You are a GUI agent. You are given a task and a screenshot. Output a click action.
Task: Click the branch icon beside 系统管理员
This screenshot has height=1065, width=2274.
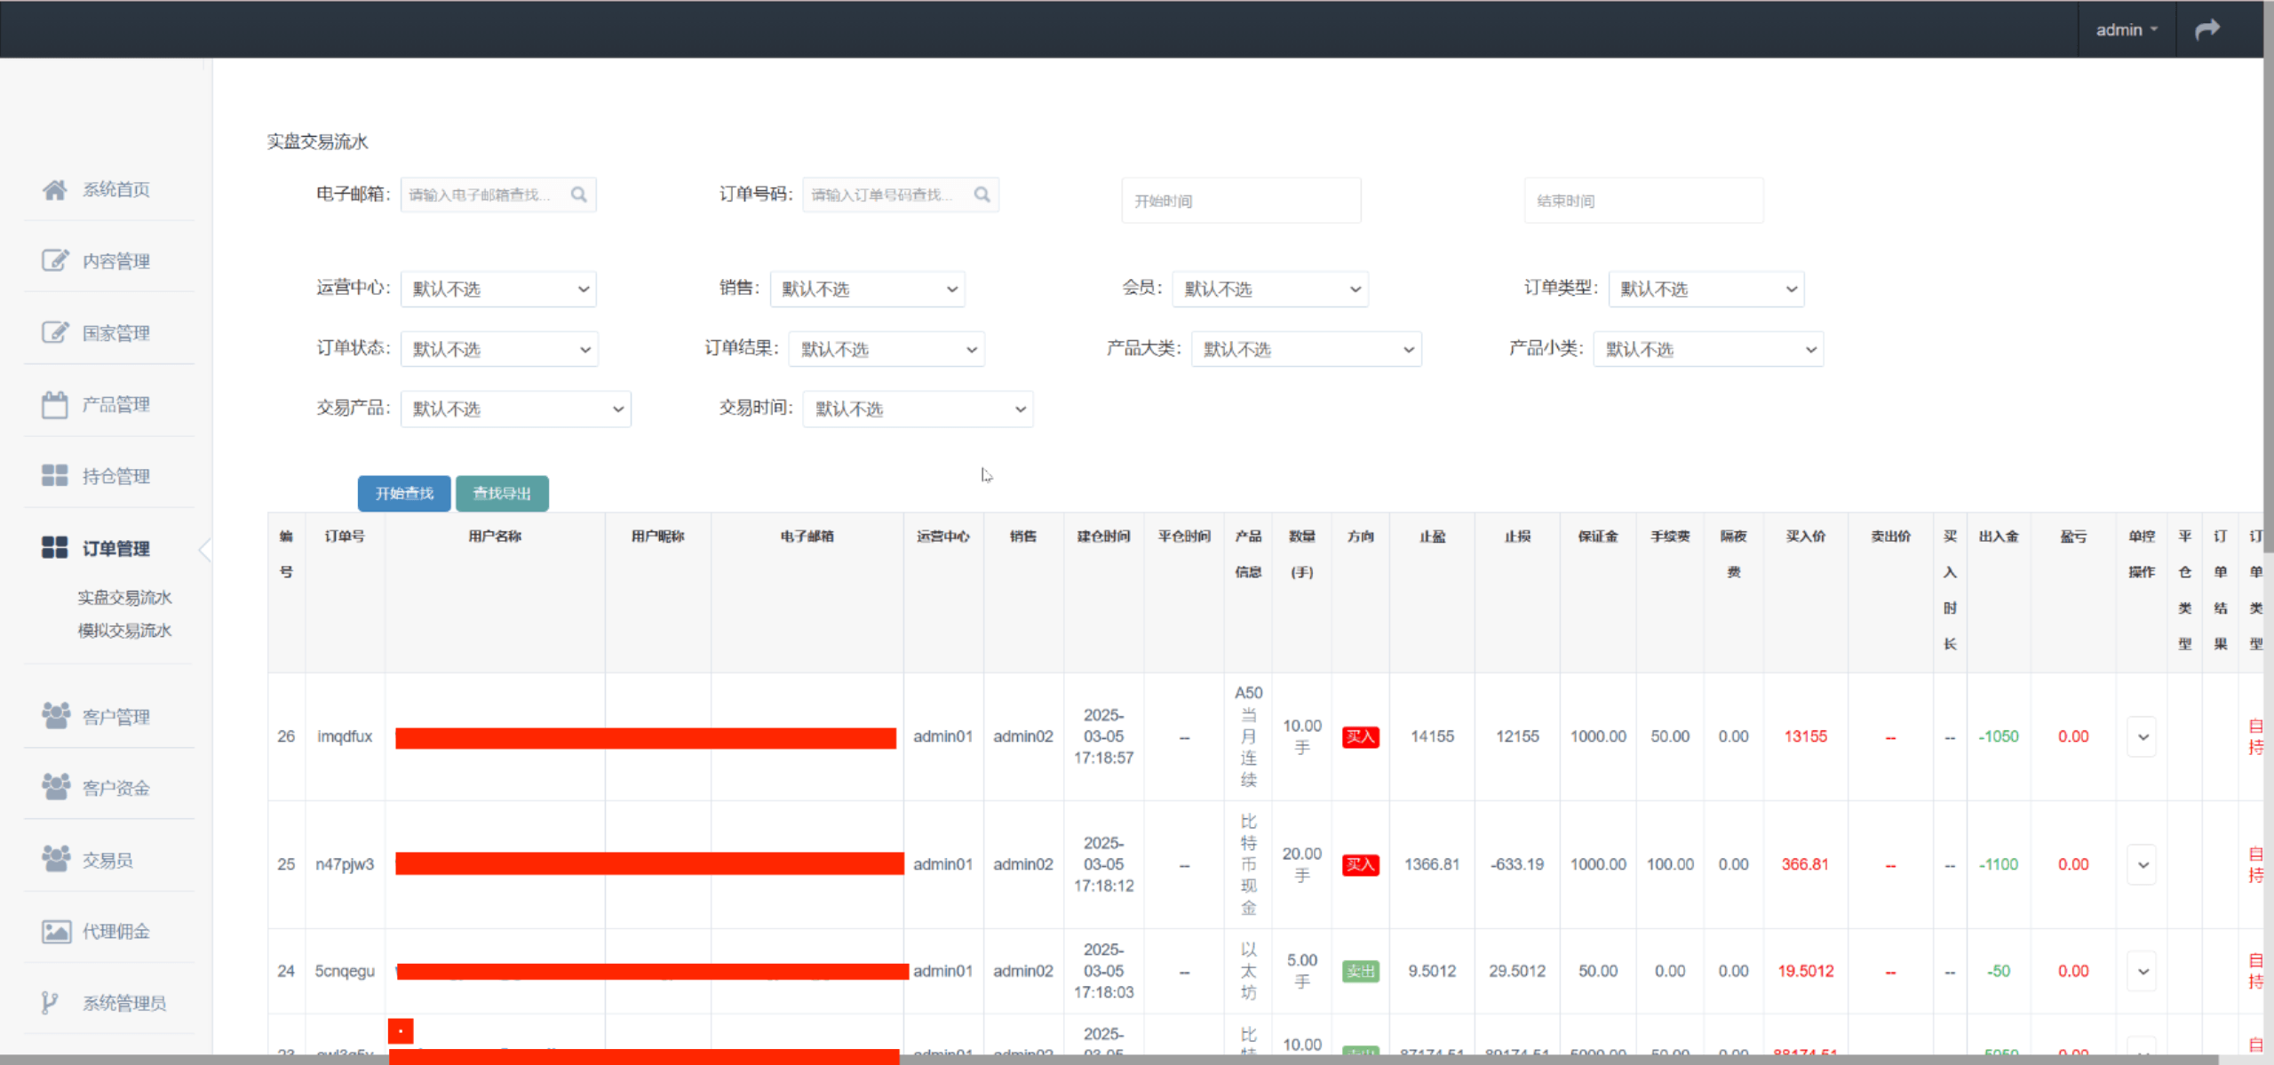[51, 1003]
